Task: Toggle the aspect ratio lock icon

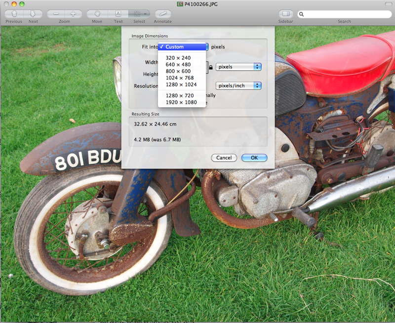Action: pyautogui.click(x=210, y=67)
